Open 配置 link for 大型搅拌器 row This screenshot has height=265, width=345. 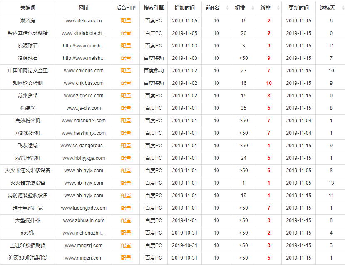pyautogui.click(x=126, y=220)
